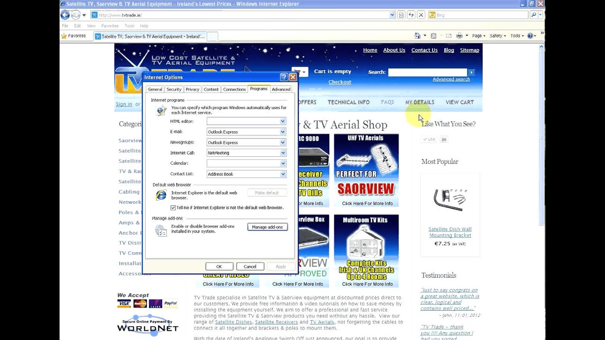Refresh the page with the Refresh icon
The image size is (605, 340).
[411, 15]
